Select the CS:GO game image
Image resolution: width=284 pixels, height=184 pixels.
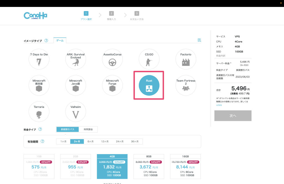click(x=149, y=59)
